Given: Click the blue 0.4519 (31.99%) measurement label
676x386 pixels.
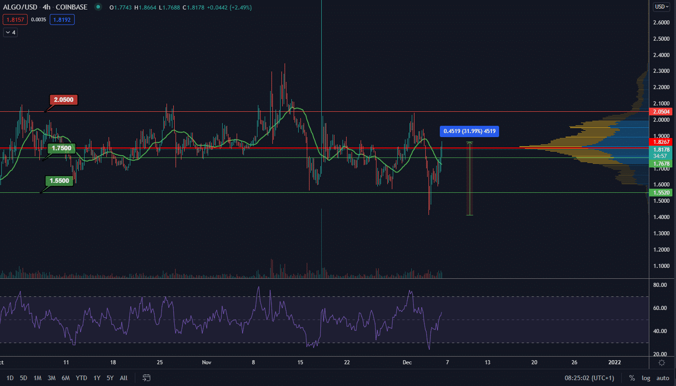Looking at the screenshot, I should 469,131.
